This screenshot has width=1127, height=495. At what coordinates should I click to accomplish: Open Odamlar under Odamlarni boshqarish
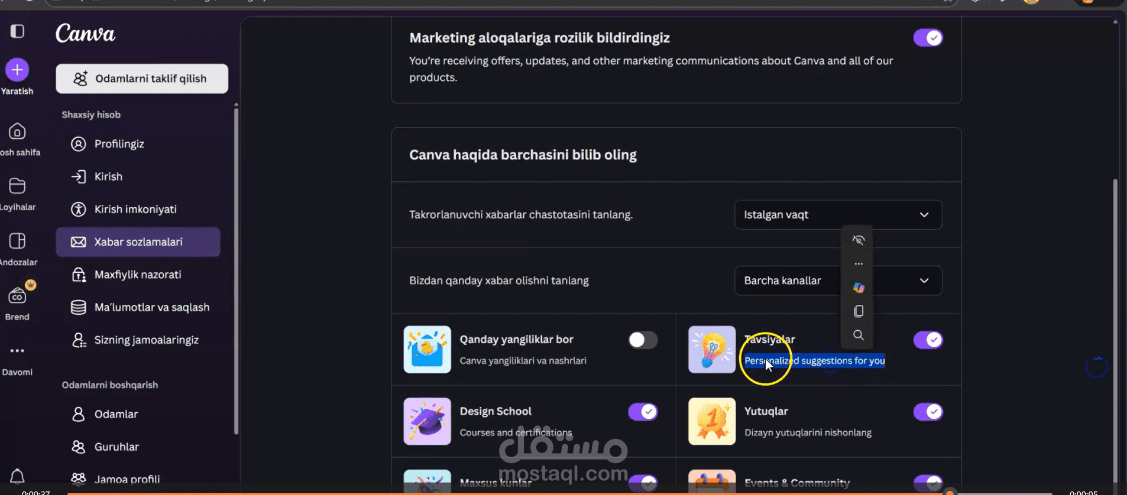138,414
